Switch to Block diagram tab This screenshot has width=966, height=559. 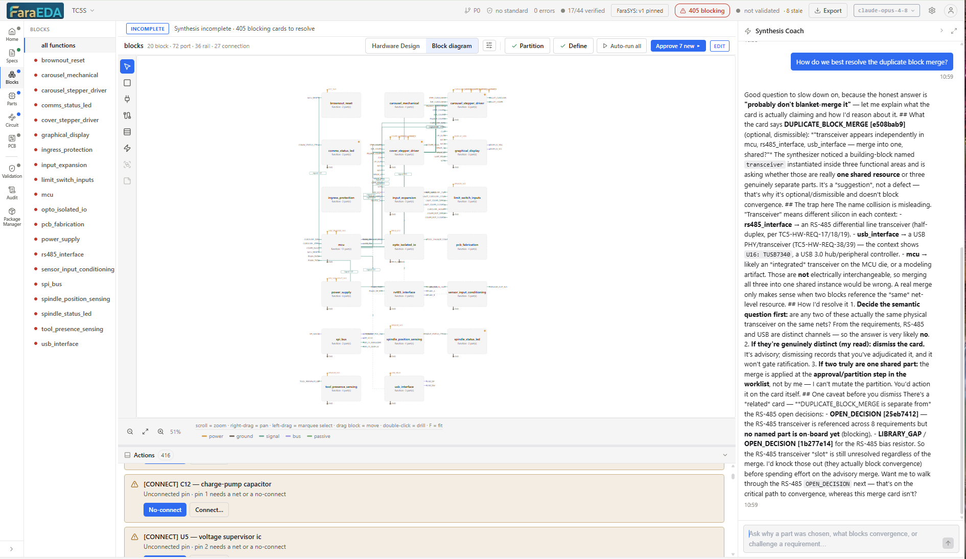point(452,46)
